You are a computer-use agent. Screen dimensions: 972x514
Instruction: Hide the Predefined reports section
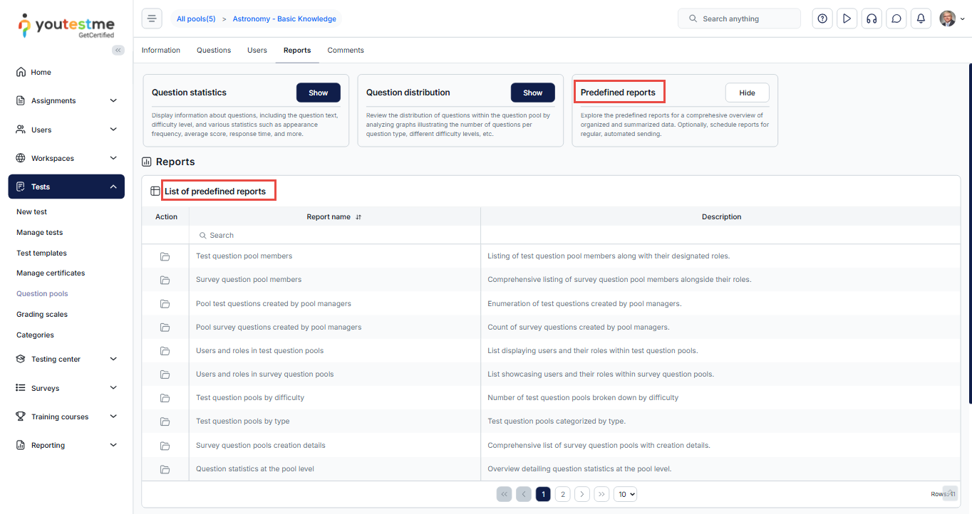[747, 93]
